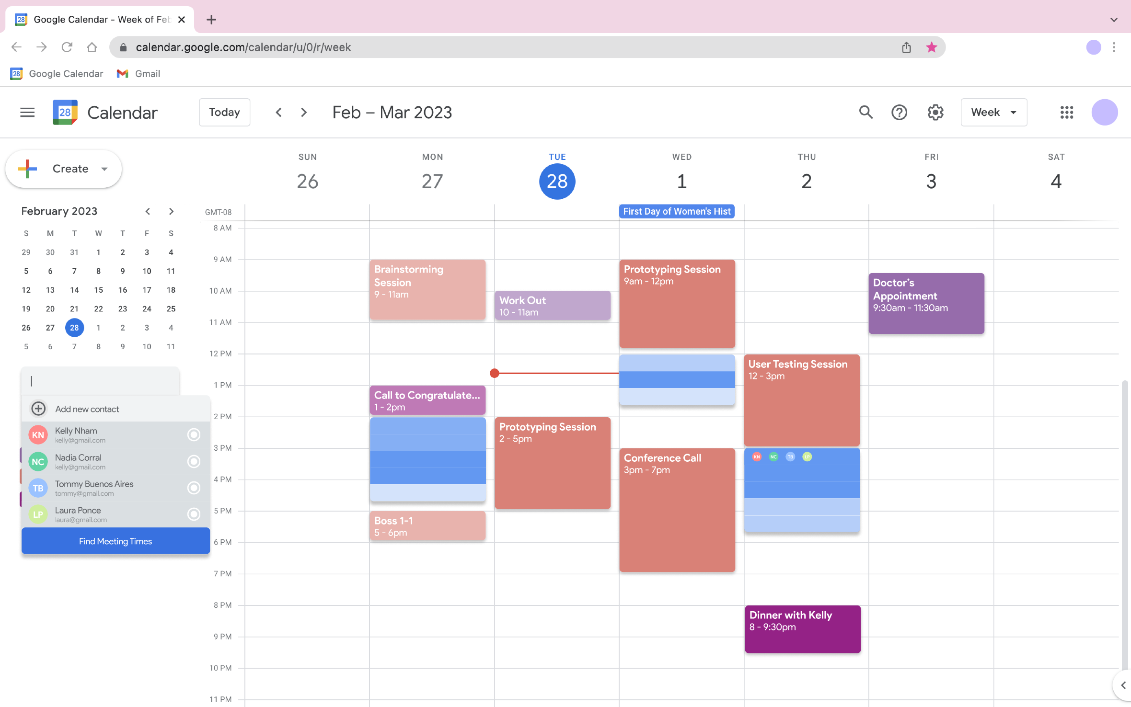Open the Google Calendar bookmark

(x=57, y=73)
